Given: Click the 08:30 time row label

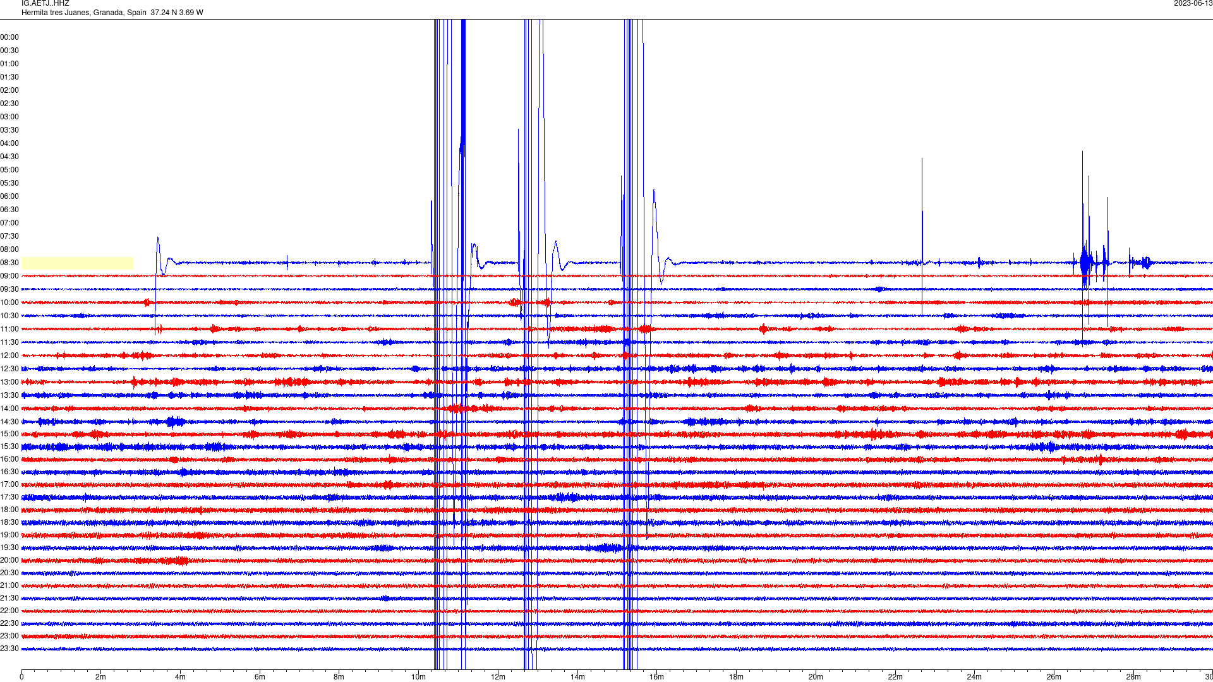Looking at the screenshot, I should click(x=9, y=263).
